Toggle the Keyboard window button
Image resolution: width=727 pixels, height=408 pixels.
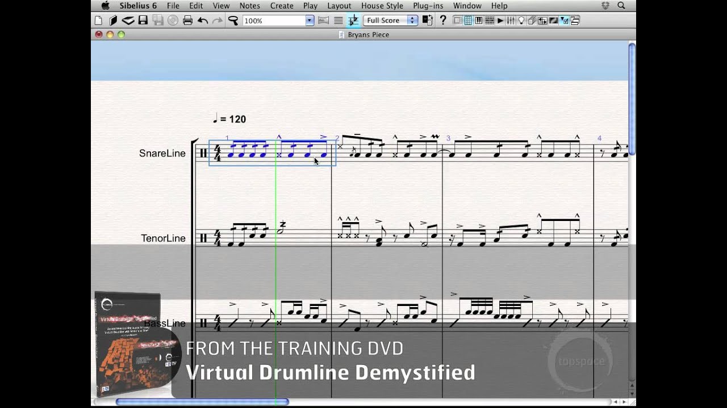(x=479, y=20)
